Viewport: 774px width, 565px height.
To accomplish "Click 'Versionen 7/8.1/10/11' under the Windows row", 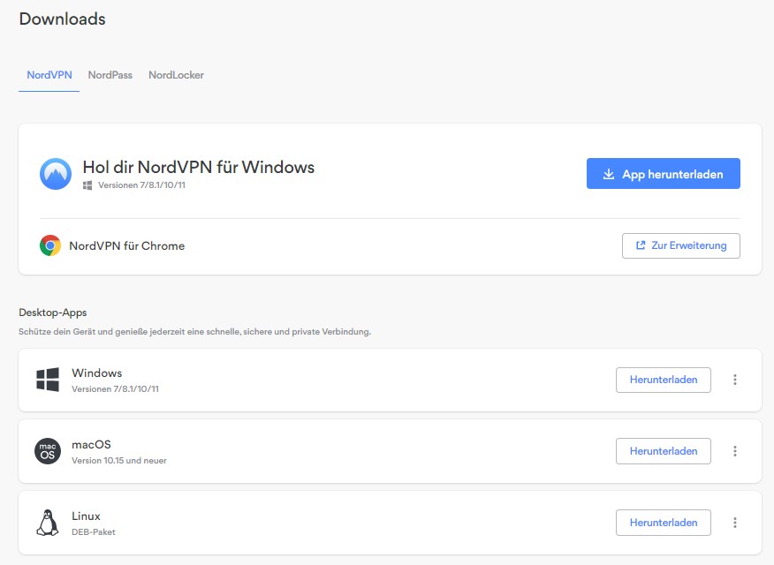I will pyautogui.click(x=115, y=389).
